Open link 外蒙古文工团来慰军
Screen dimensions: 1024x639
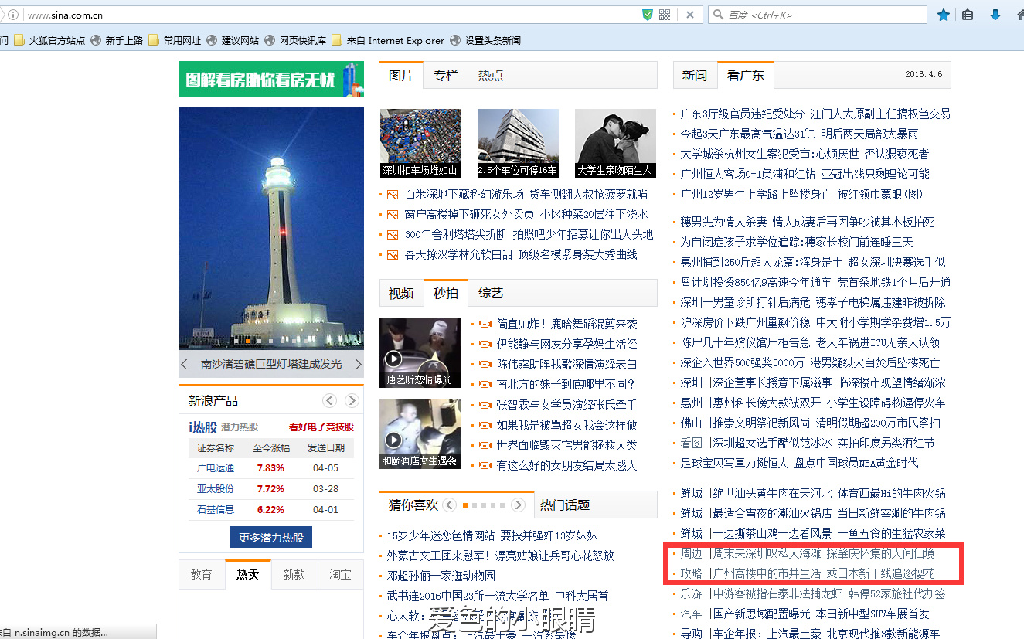click(439, 556)
